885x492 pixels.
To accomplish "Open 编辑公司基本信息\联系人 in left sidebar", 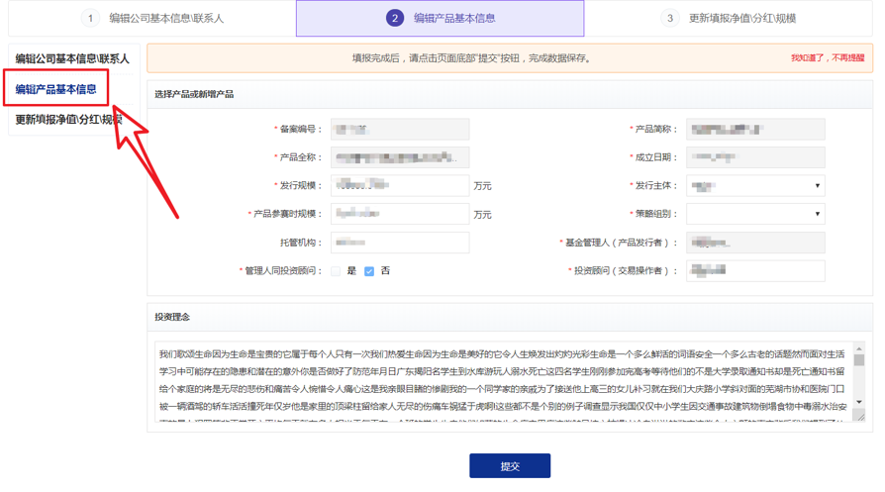I will pyautogui.click(x=71, y=59).
